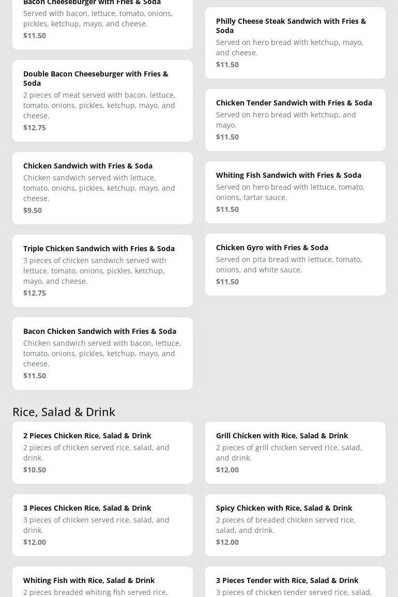Open the Chicken Sandwich with Fries & Soda item
The height and width of the screenshot is (597, 398).
click(x=102, y=188)
